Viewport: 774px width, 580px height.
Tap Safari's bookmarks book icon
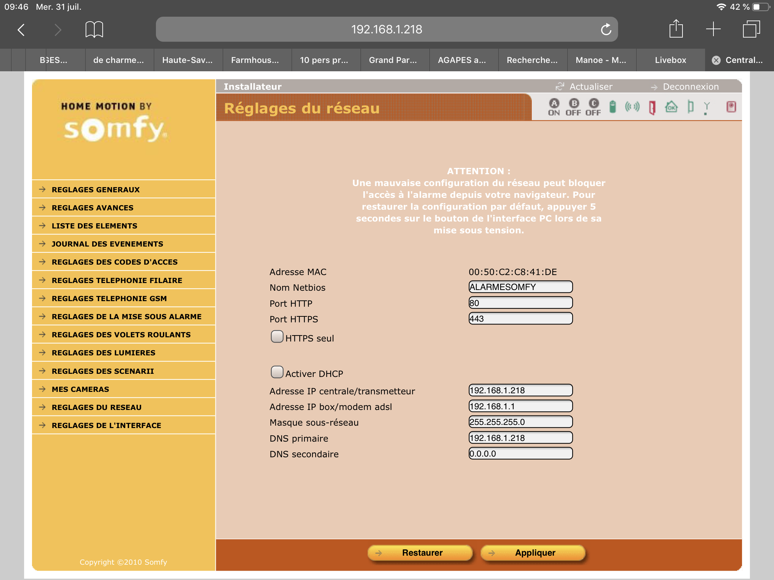(94, 29)
